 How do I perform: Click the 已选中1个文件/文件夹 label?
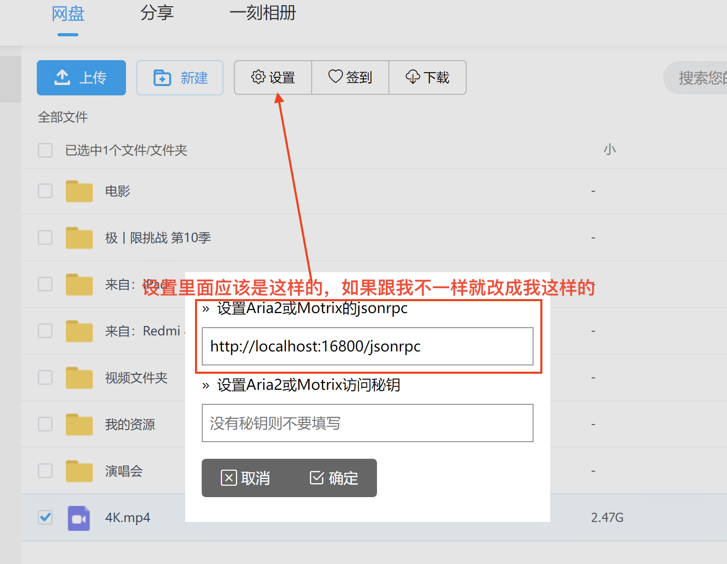coord(126,150)
